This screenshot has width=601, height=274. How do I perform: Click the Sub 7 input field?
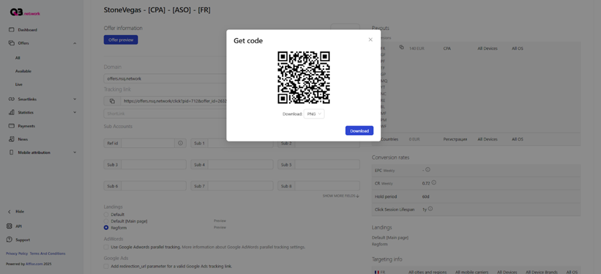[240, 186]
